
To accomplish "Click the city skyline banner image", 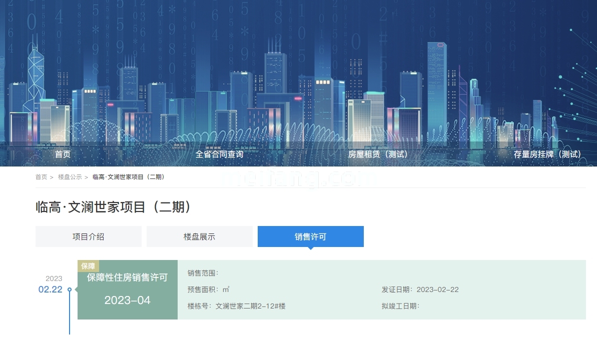I will pyautogui.click(x=298, y=70).
